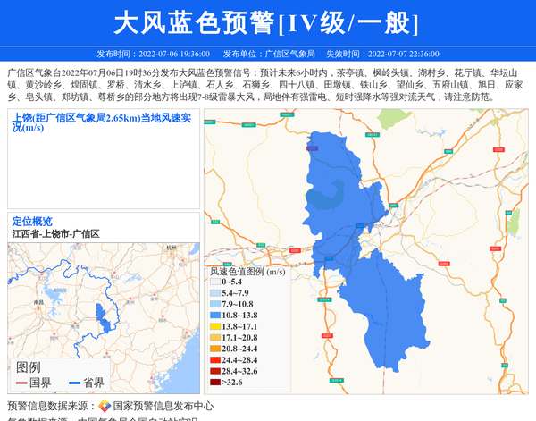Click the 国家预警信息发布中心 logo icon
The image size is (536, 421).
click(x=105, y=406)
